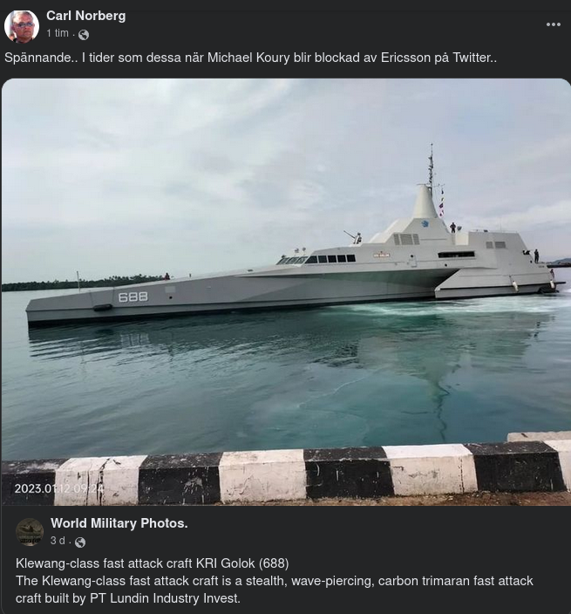
Task: Open the post via the 1 tim timestamp
Action: (x=58, y=34)
